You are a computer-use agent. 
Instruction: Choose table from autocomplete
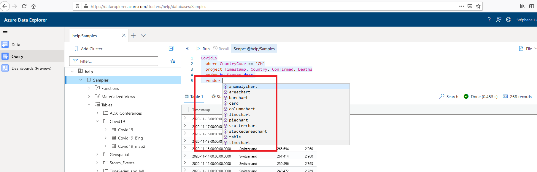(x=286, y=137)
